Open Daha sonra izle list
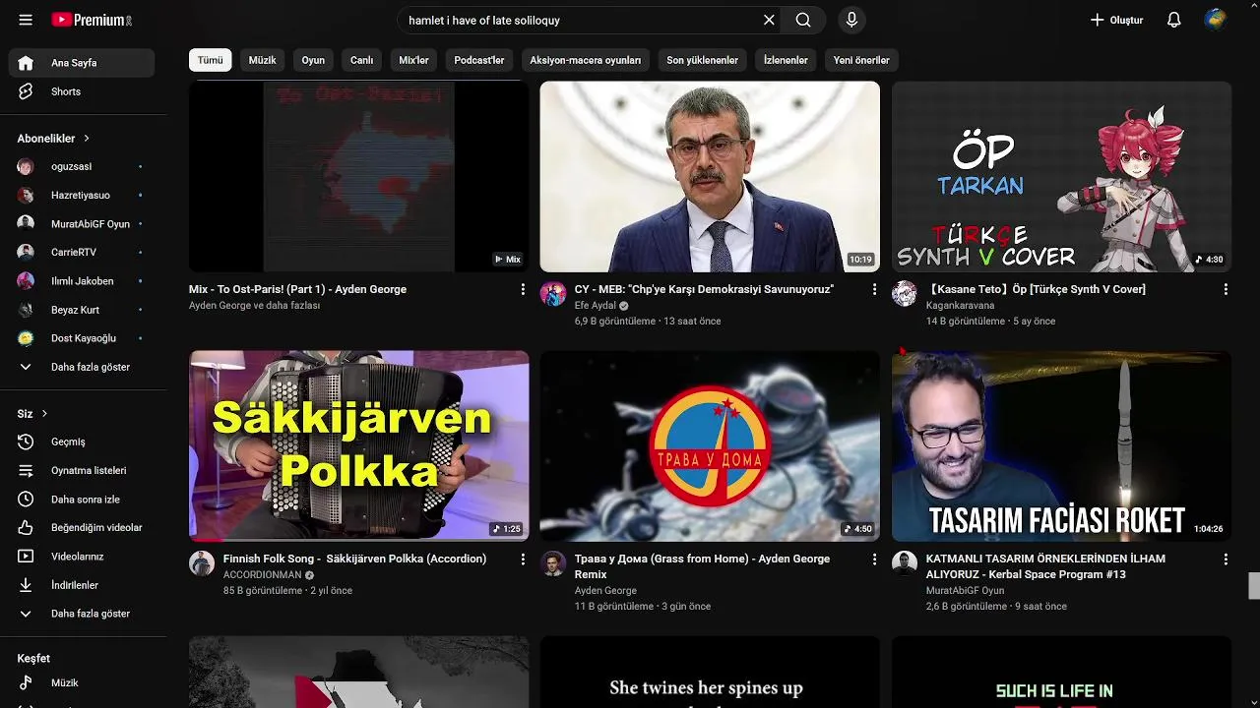The image size is (1260, 708). (x=82, y=500)
